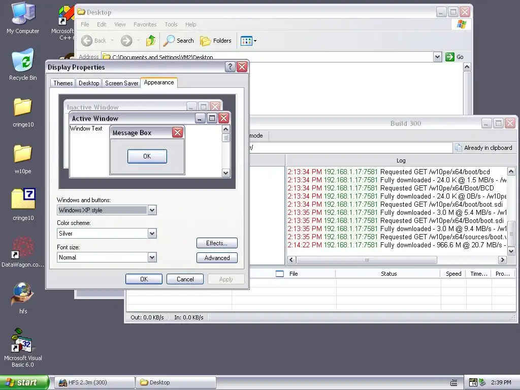
Task: Select the Appearance tab
Action: coord(159,82)
